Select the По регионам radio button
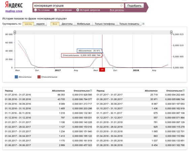Screen dimensions: 190x153 (x=56, y=10)
